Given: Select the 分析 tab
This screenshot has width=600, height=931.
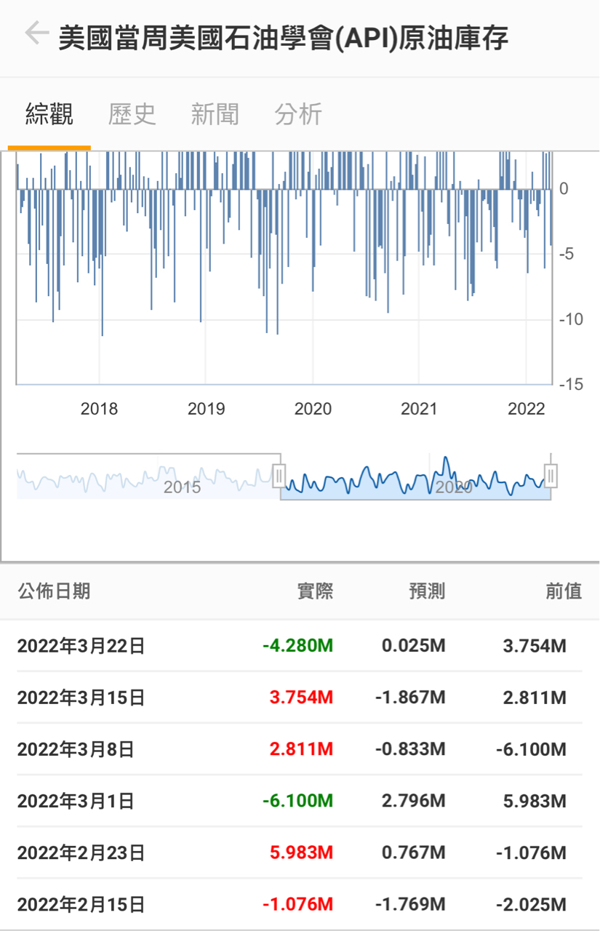Looking at the screenshot, I should (x=297, y=114).
